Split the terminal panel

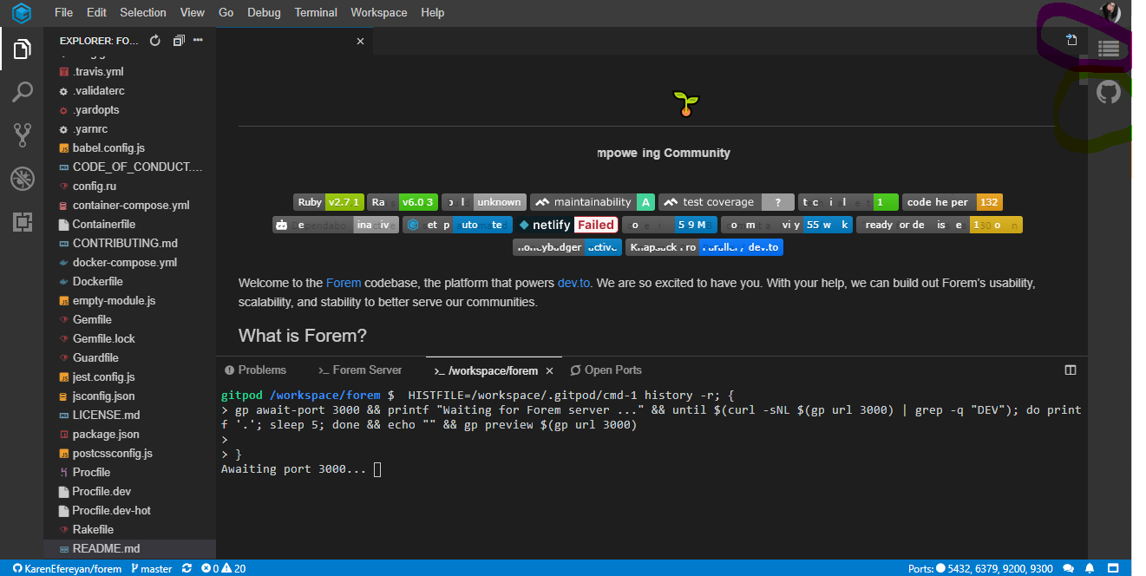1071,370
